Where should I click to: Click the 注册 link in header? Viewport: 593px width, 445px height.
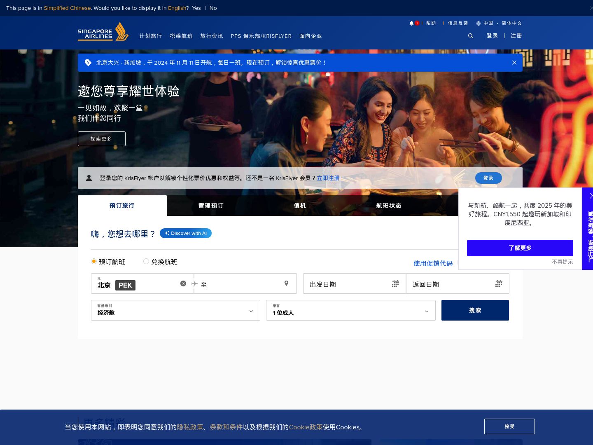click(516, 36)
